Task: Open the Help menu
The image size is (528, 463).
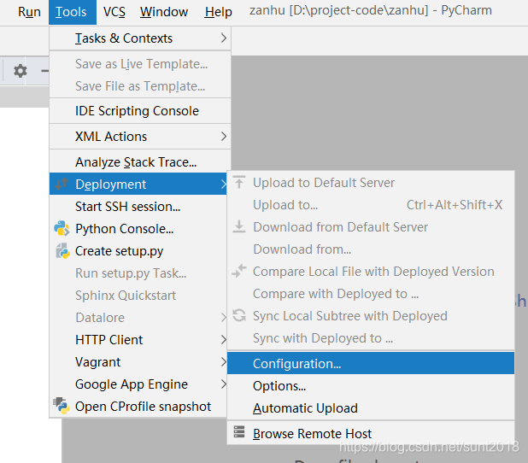Action: coord(218,12)
